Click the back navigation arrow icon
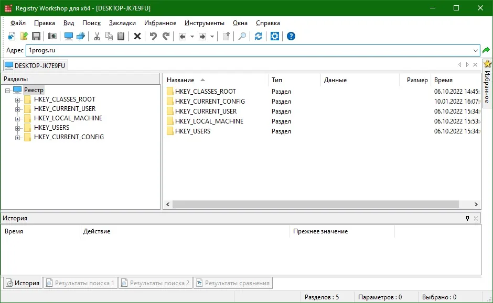This screenshot has width=493, height=303. [x=183, y=37]
